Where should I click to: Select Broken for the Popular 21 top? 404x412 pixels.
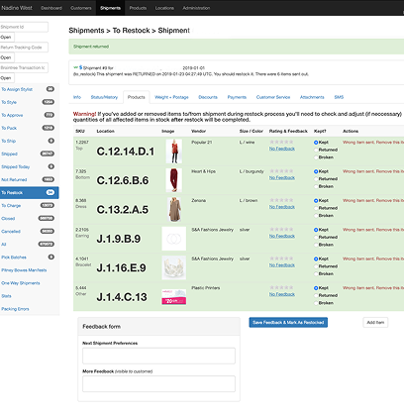point(316,157)
